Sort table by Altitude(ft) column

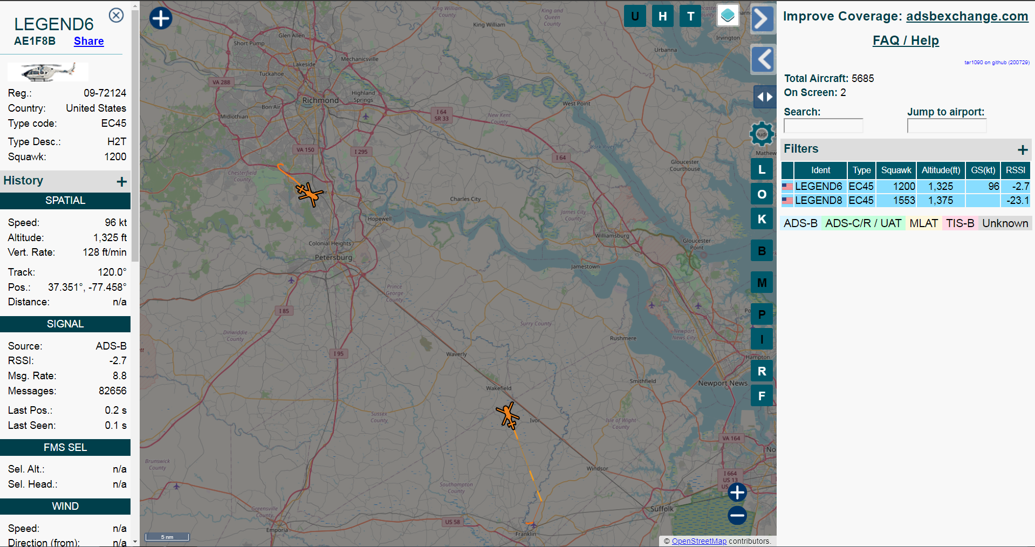pos(941,170)
